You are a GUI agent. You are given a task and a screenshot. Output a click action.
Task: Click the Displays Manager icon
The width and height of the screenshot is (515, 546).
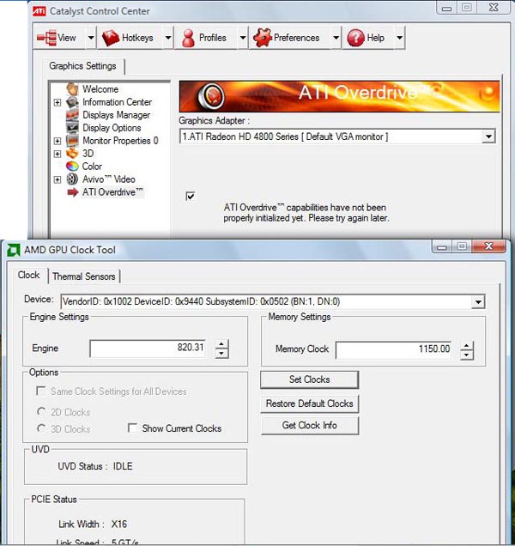[x=72, y=115]
